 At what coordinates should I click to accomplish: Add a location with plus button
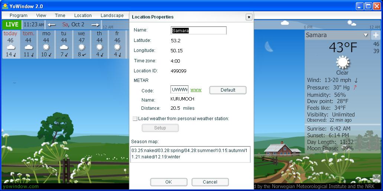tap(376, 35)
